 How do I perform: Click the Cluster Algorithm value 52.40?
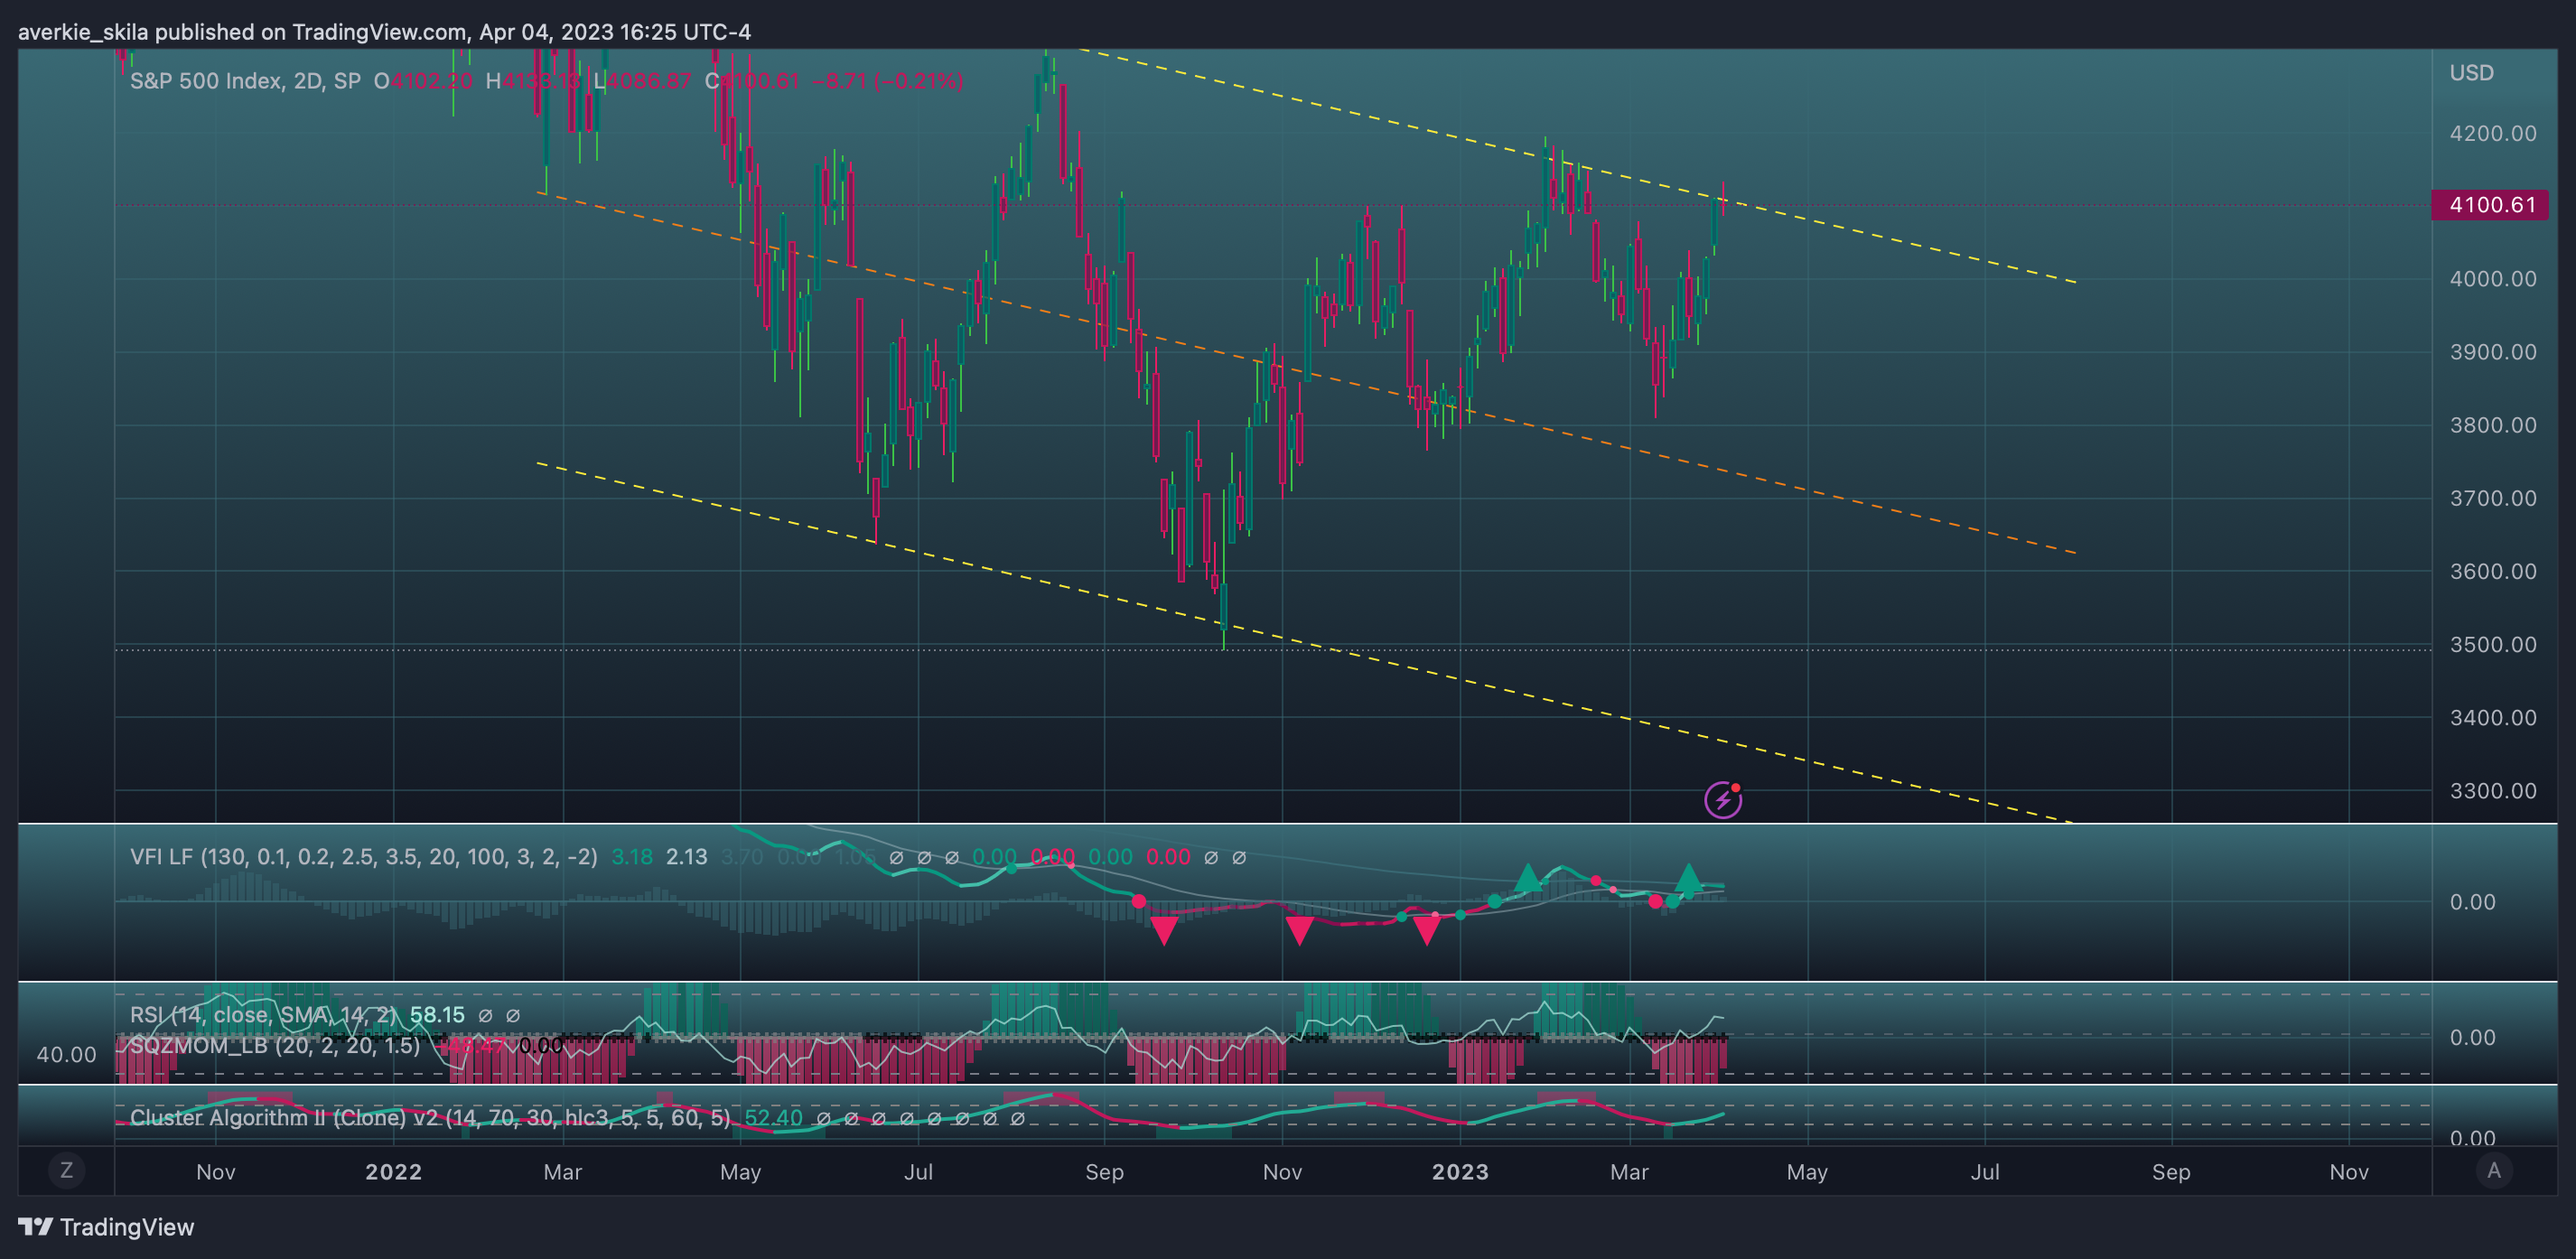[x=773, y=1117]
